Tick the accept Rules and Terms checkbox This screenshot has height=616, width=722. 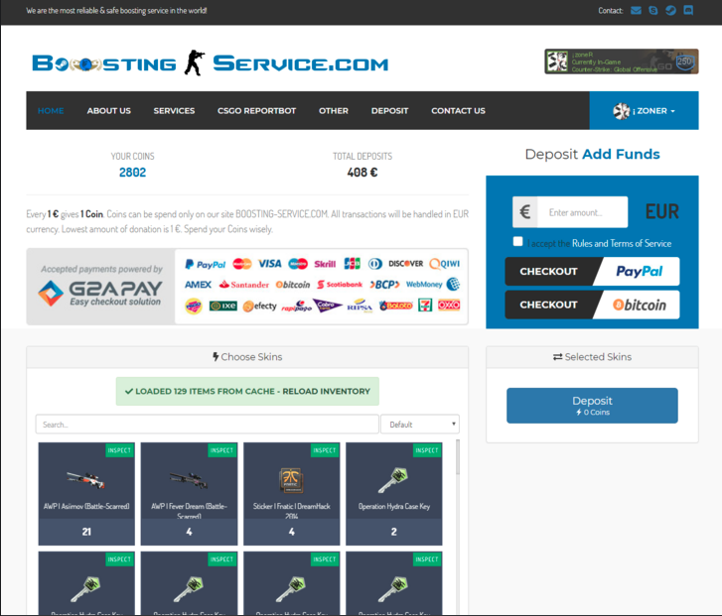[x=517, y=241]
